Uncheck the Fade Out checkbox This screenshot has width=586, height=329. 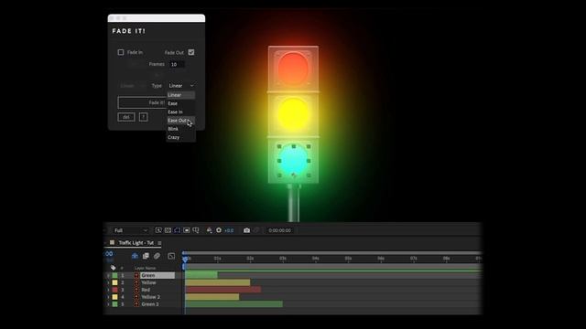coord(191,52)
